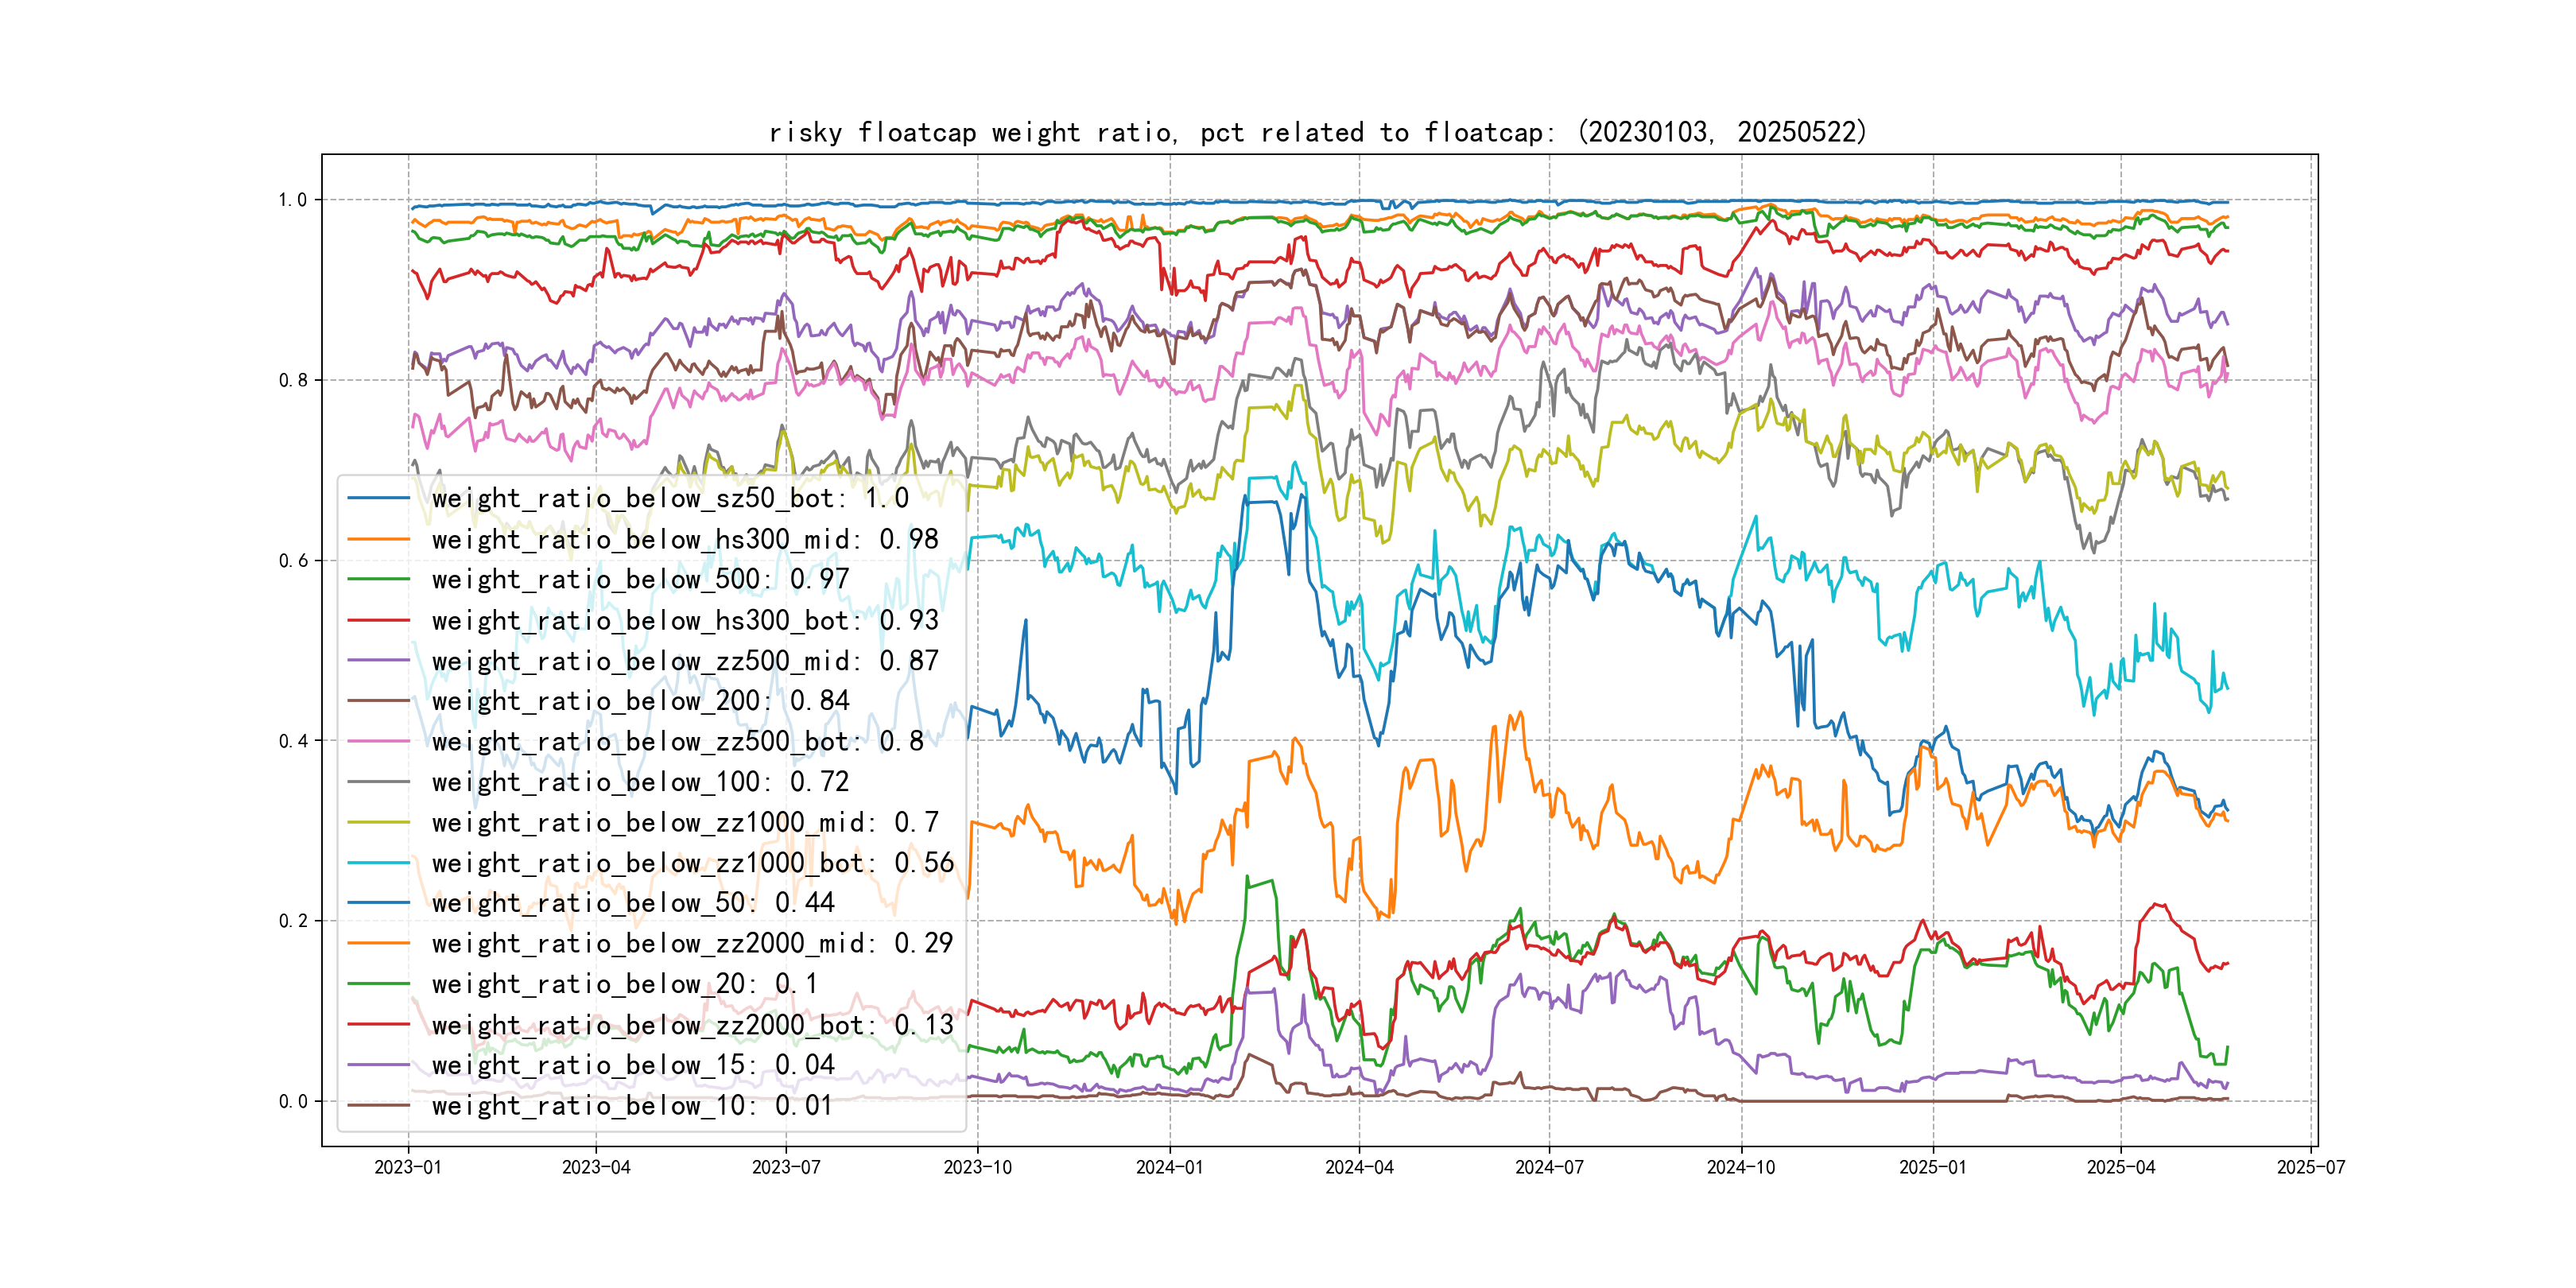Click legend entry weight_ratio_below_hs300_mid
The image size is (2576, 1288).
(x=685, y=539)
